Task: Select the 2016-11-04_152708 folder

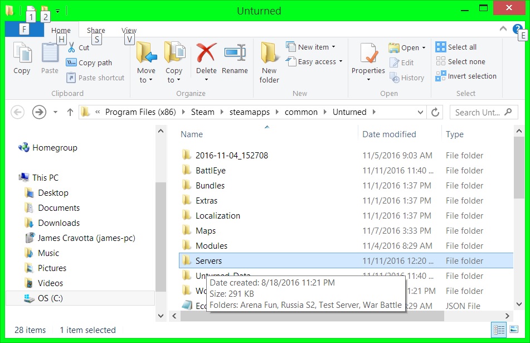Action: 346,155
